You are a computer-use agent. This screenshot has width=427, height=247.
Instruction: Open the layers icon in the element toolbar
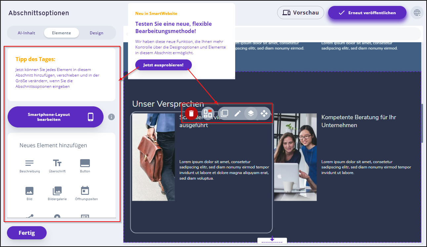point(251,113)
